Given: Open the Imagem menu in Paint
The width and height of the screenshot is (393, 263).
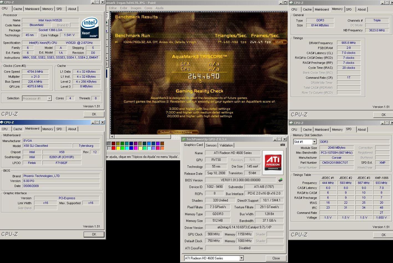Looking at the screenshot, I should coord(136,8).
